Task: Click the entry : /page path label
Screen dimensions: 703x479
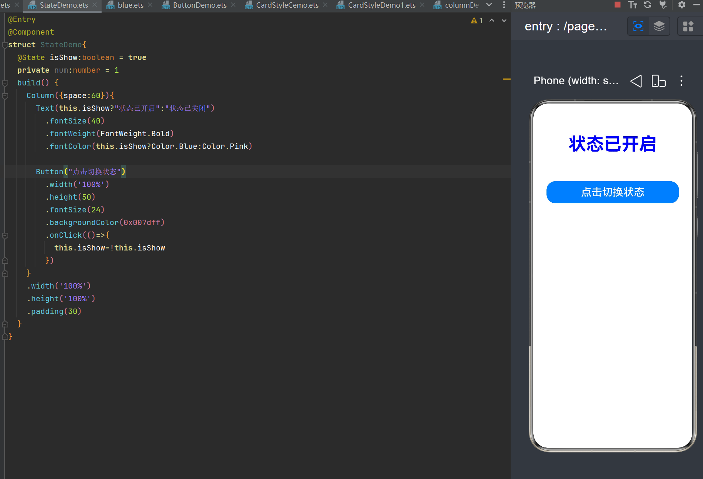Action: coord(566,26)
